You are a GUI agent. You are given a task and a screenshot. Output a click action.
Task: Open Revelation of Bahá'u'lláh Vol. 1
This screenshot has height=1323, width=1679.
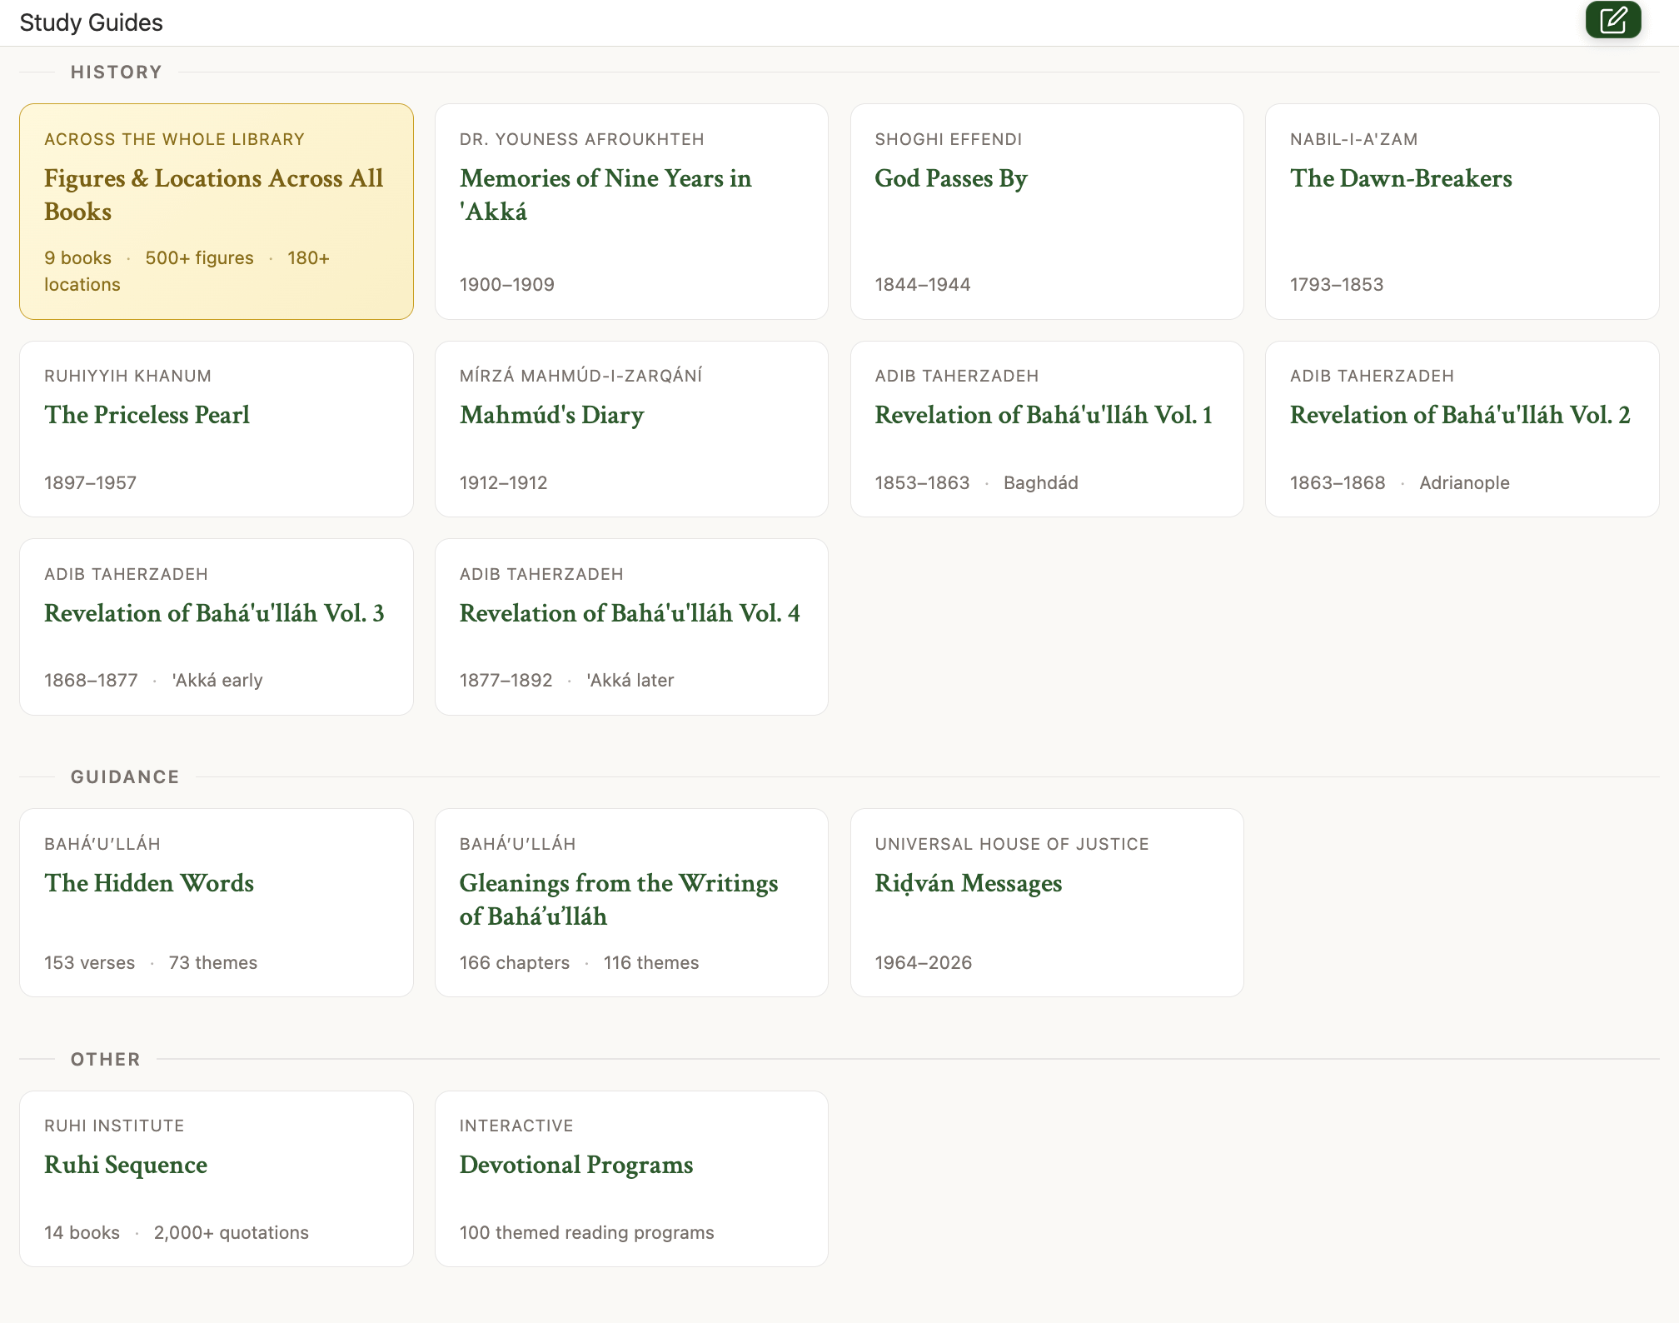pos(1047,429)
